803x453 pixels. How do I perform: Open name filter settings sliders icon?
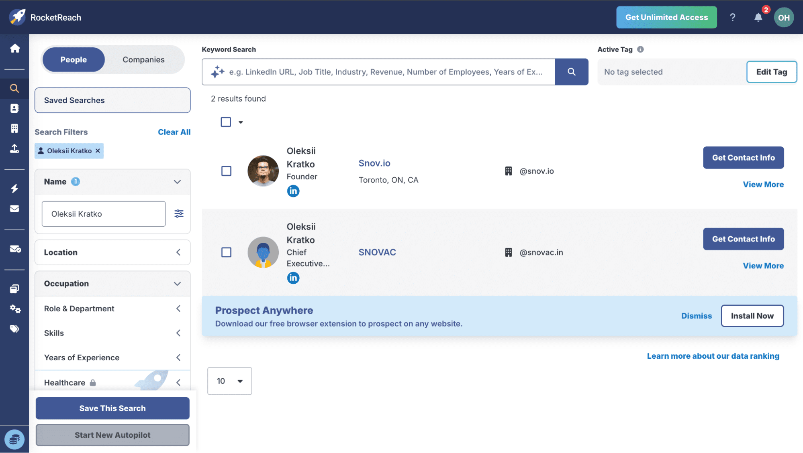179,214
